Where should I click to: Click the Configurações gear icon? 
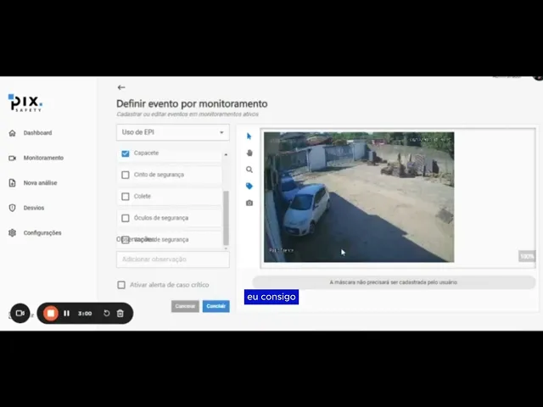coord(12,233)
